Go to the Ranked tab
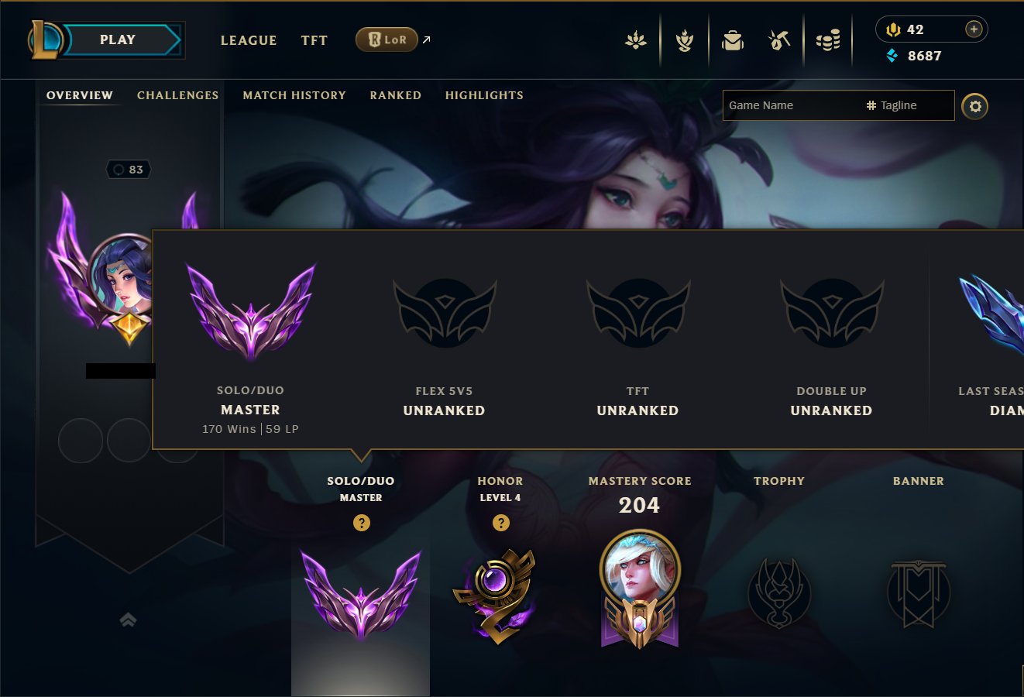Viewport: 1024px width, 697px height. click(396, 95)
